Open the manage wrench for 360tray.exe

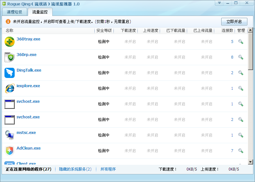pos(241,42)
